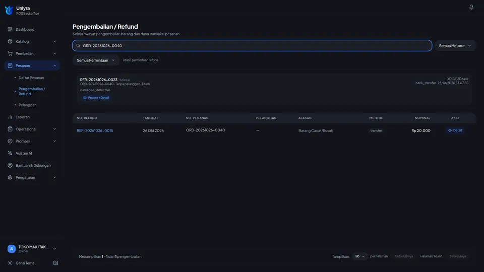Viewport: 484px width, 272px height.
Task: Click ORD-20261026-0040 order number cell
Action: [205, 130]
